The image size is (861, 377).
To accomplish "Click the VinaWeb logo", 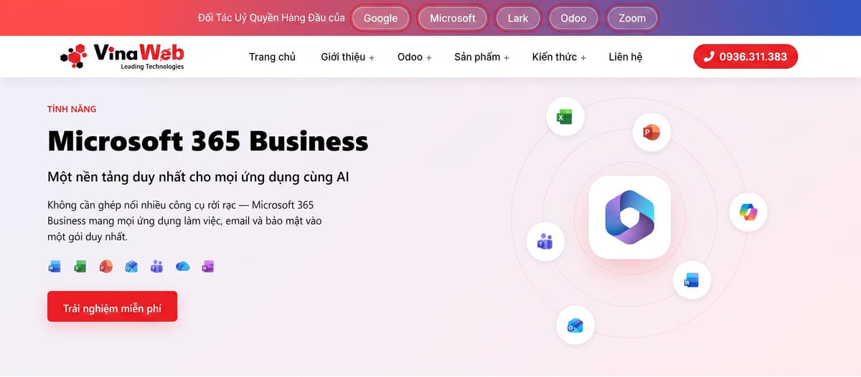I will (x=123, y=57).
